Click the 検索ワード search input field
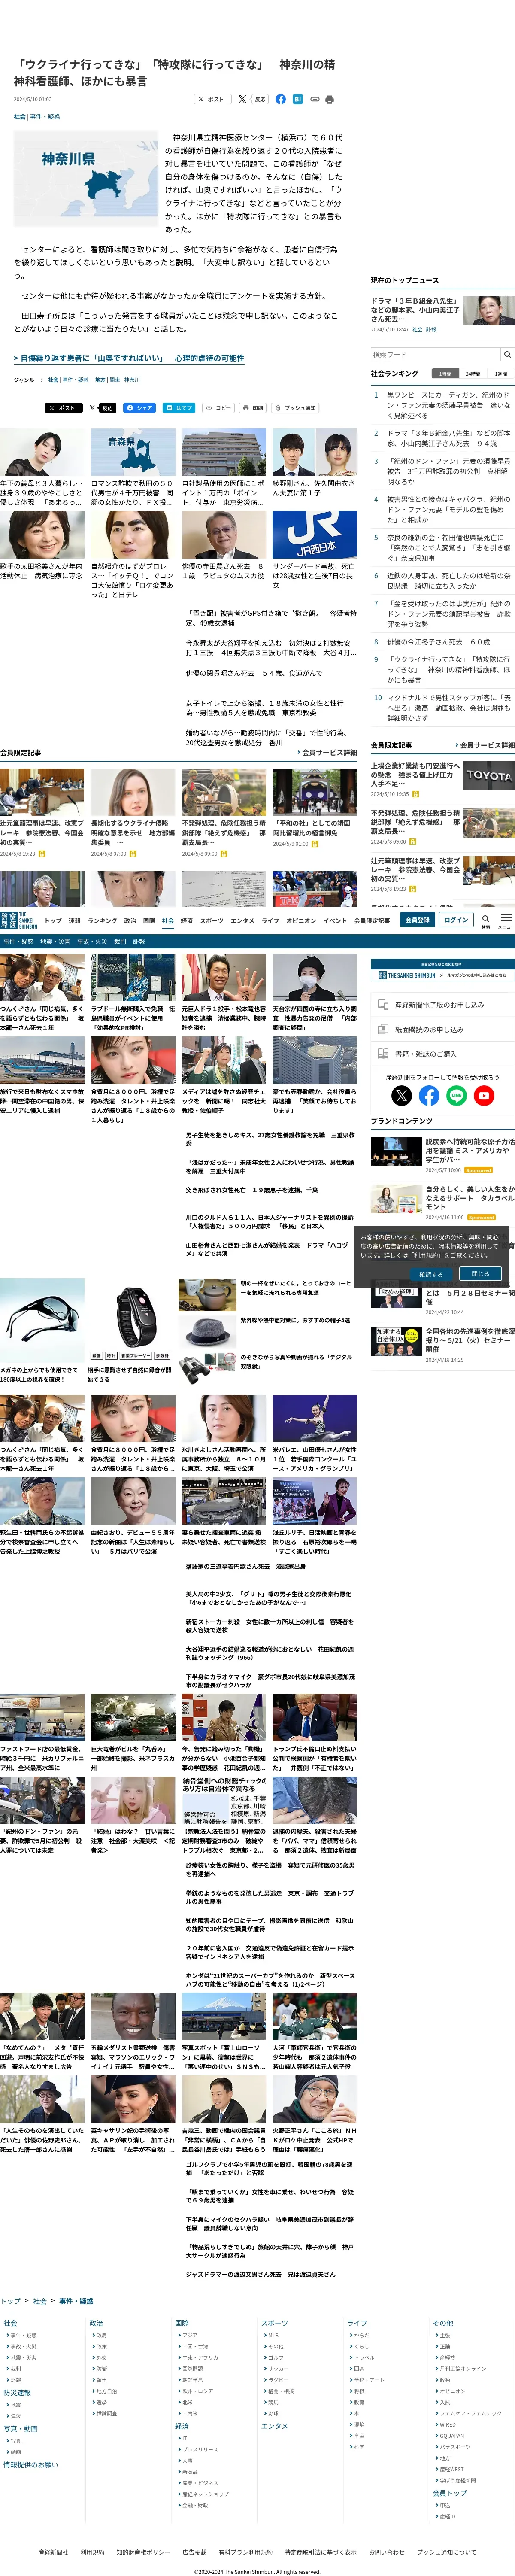The height and width of the screenshot is (2576, 515). click(x=435, y=354)
